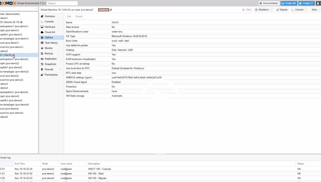Sort log by Status column
Viewport: 321px width, 182px height.
308,164
